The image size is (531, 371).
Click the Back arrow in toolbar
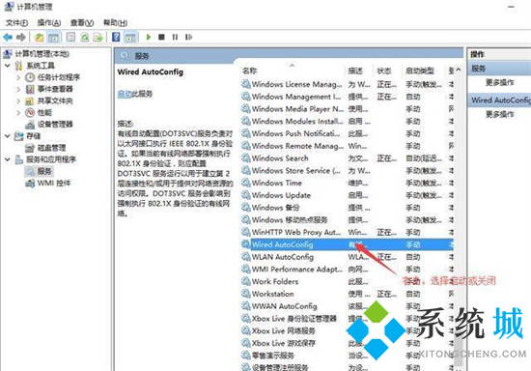8,37
